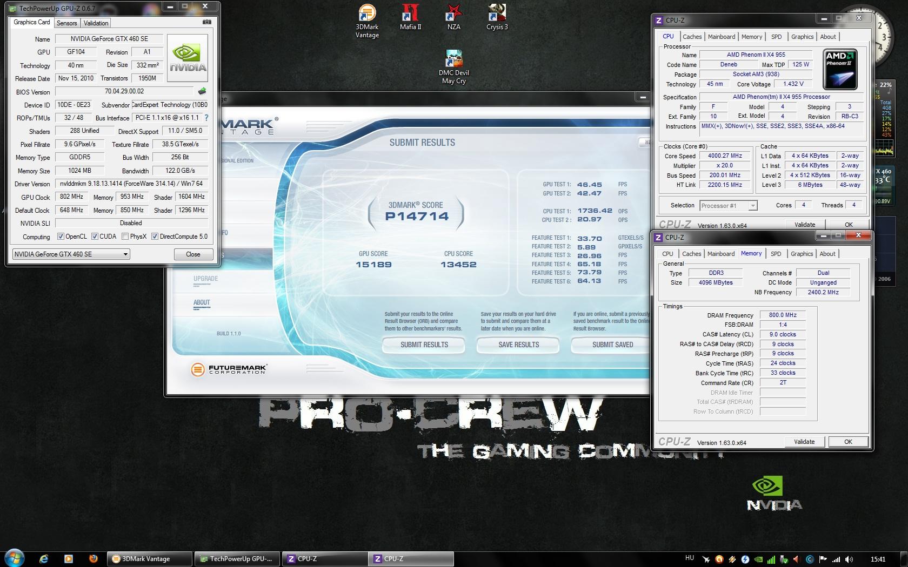The height and width of the screenshot is (567, 908).
Task: Open Graphics tab in bottom CPU-Z window
Action: [802, 254]
